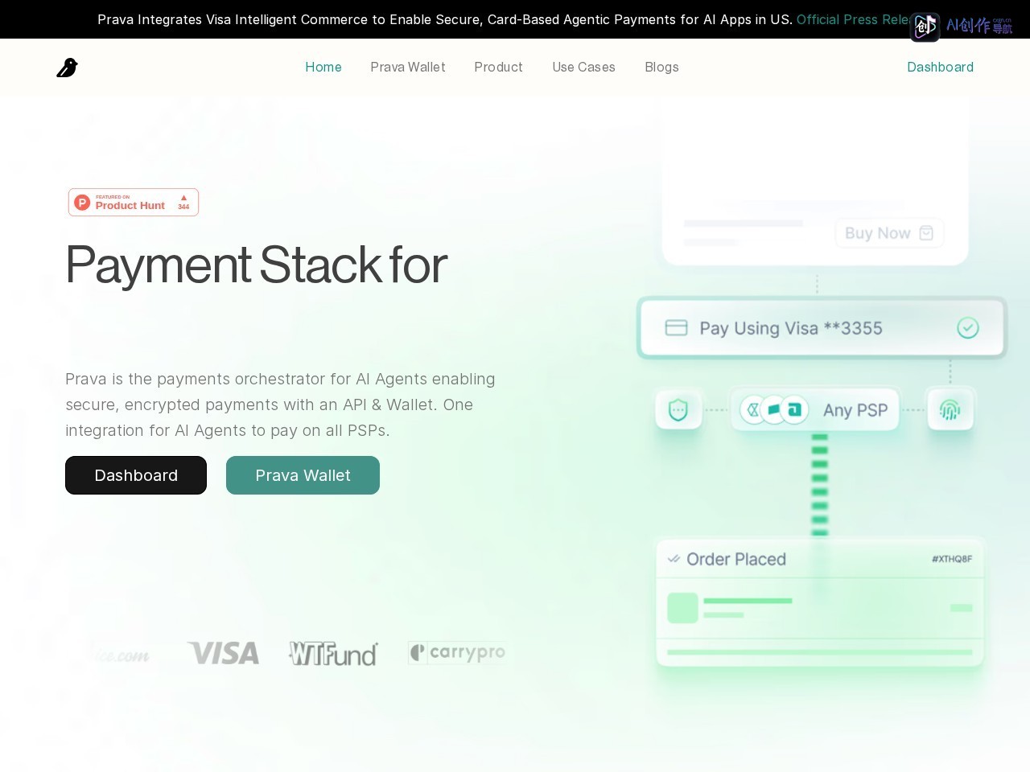Click the credit card icon by Pay Using Visa
This screenshot has width=1030, height=772.
tap(676, 328)
